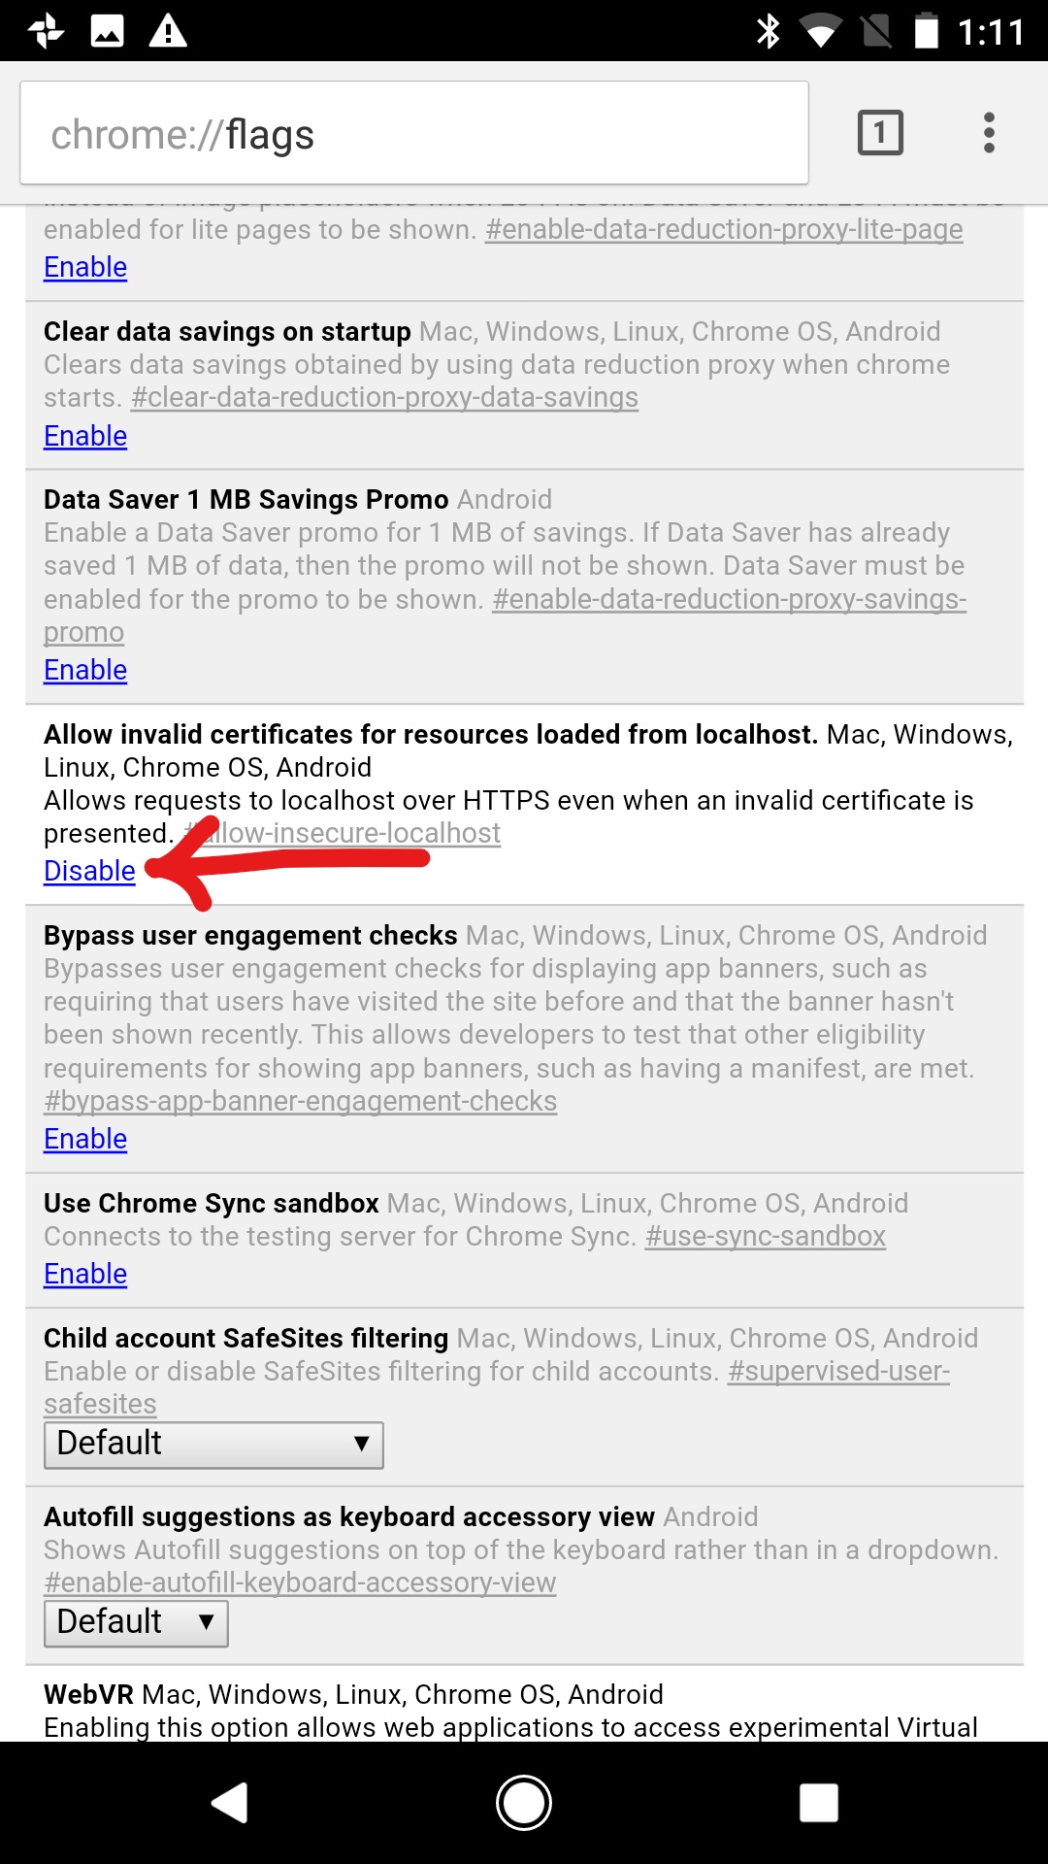Enable Data Saver 1 MB Savings Promo
The image size is (1048, 1864).
pyautogui.click(x=85, y=670)
